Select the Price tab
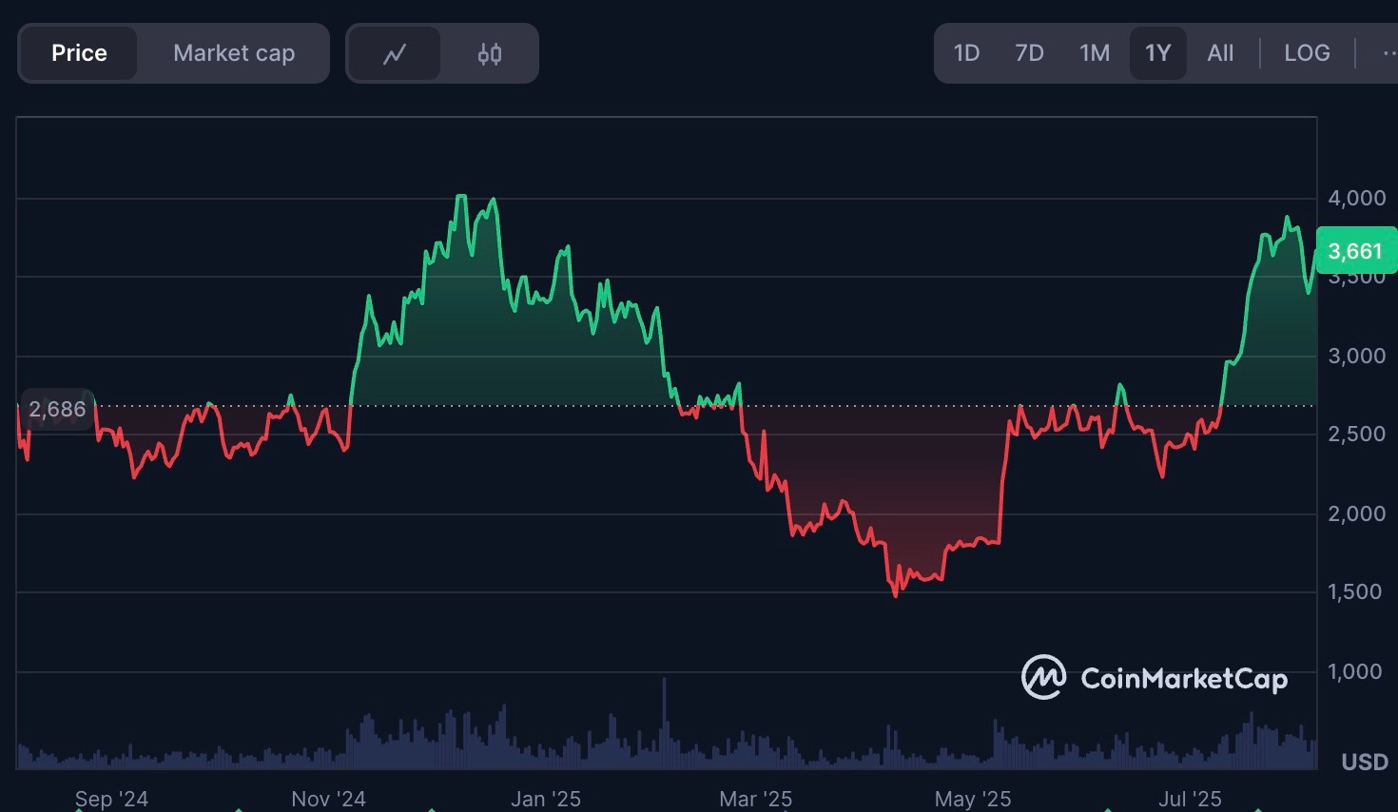The image size is (1398, 812). pyautogui.click(x=79, y=53)
